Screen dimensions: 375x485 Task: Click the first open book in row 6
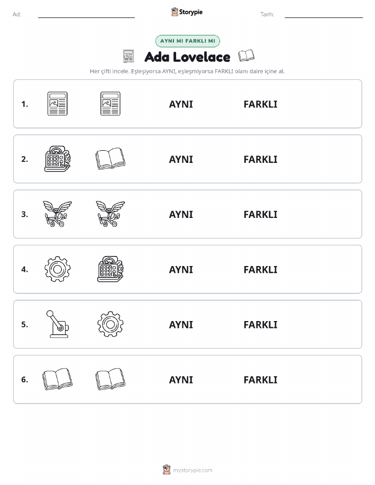click(x=57, y=379)
